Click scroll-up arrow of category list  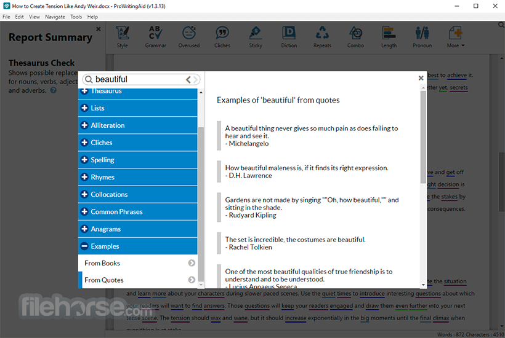click(x=201, y=93)
